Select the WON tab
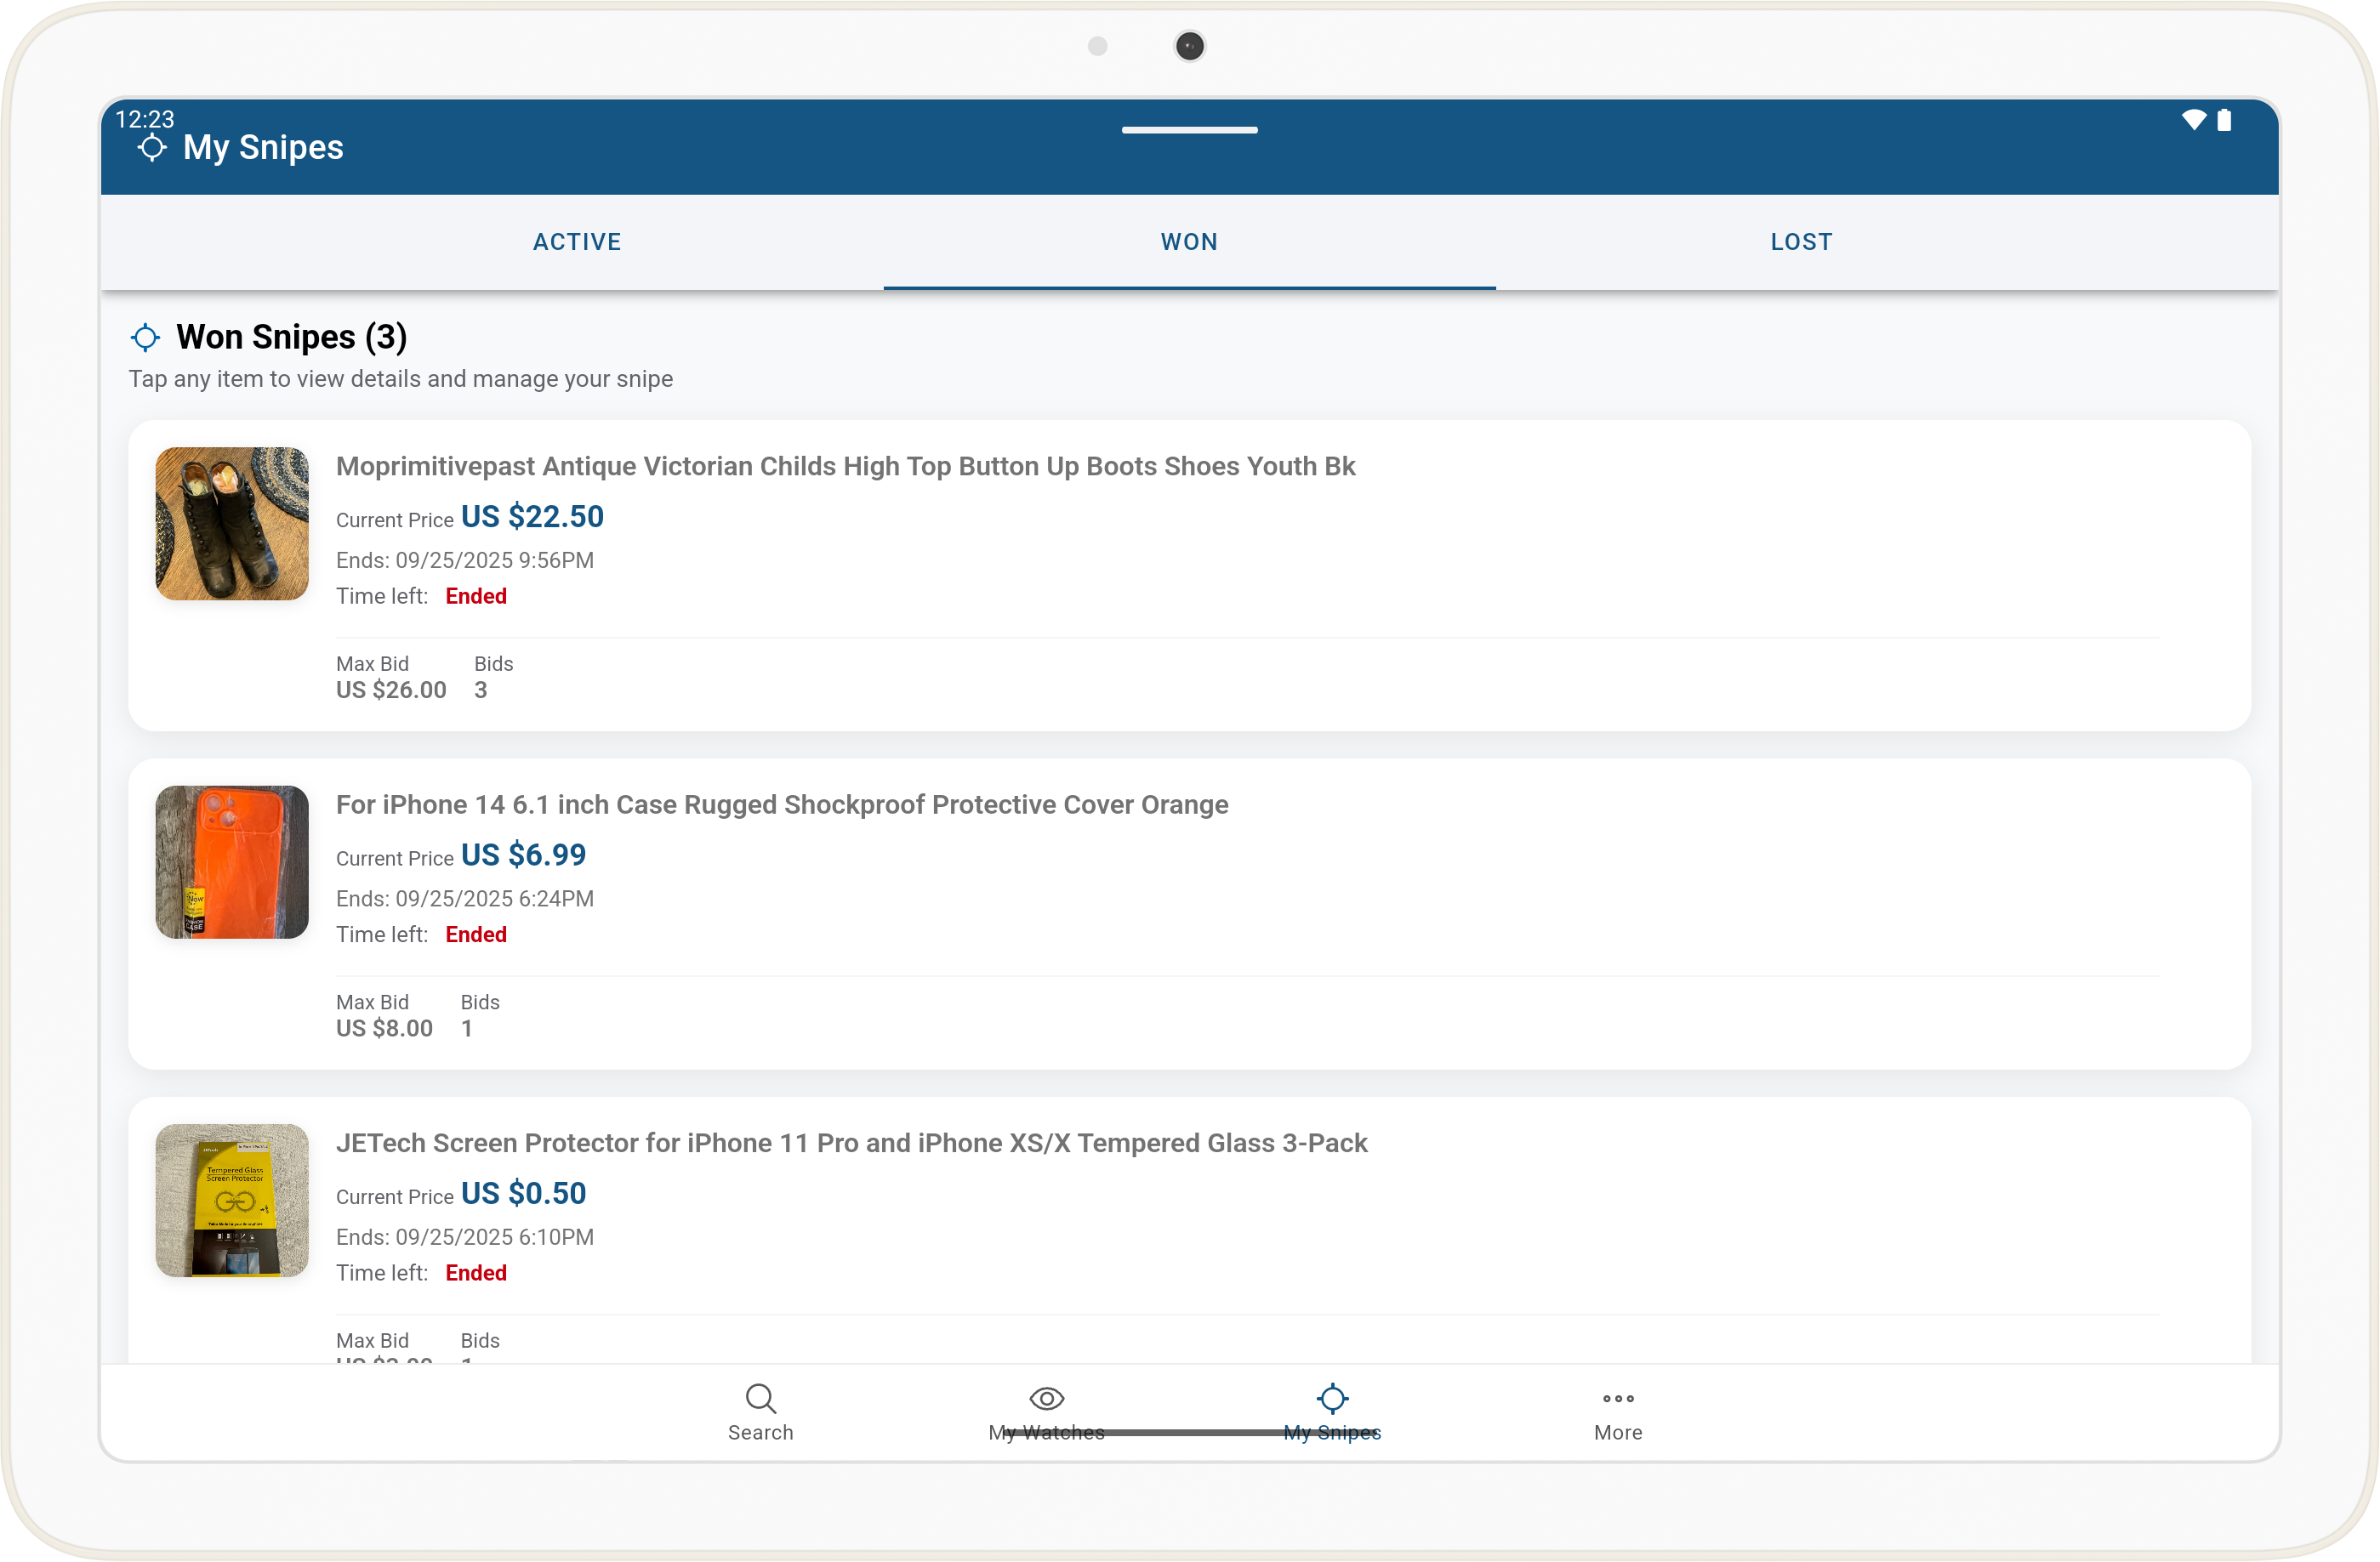 point(1189,241)
